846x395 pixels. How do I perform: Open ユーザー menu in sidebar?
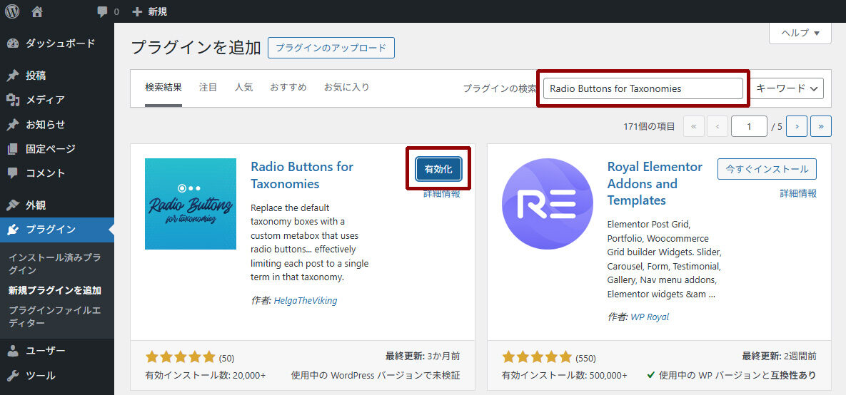[57, 351]
